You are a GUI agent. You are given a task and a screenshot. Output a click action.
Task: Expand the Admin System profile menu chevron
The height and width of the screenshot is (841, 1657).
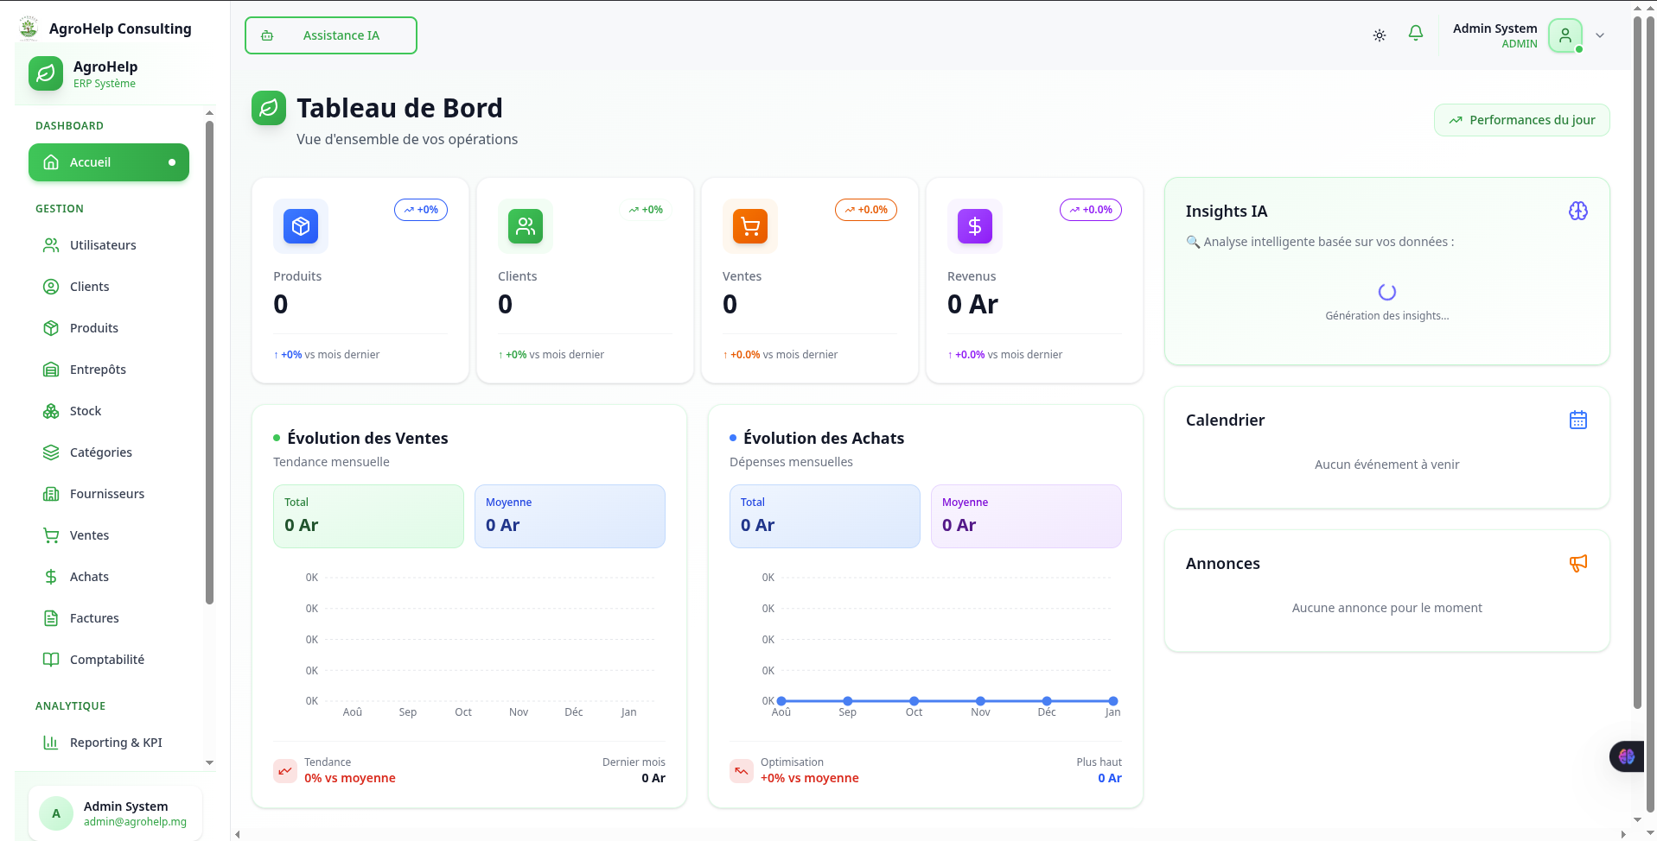tap(1600, 35)
